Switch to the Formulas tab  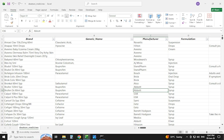coord(54,10)
